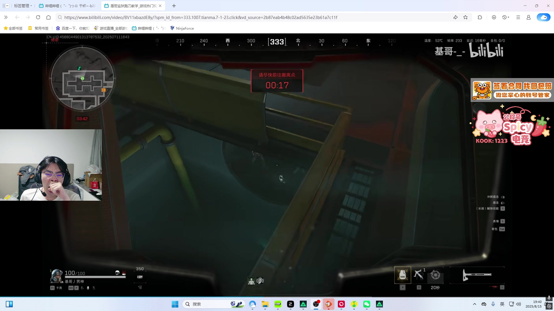Click the taskbar 搜索 search box
Image resolution: width=554 pixels, height=311 pixels.
click(214, 304)
